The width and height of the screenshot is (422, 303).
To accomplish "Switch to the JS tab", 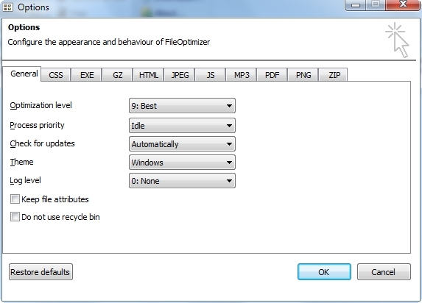I will pyautogui.click(x=211, y=75).
